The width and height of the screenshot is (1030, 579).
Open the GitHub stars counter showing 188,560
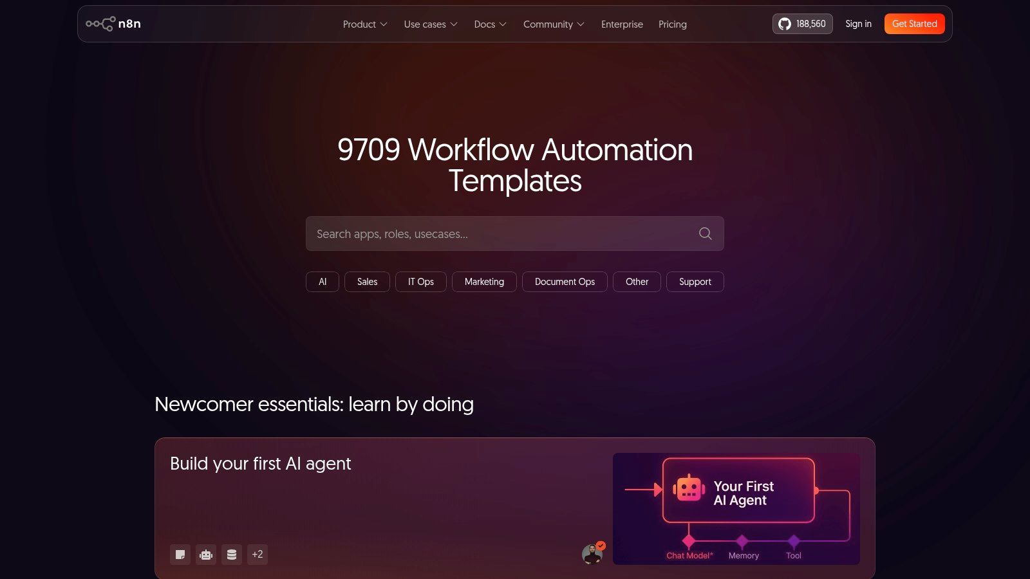802,24
